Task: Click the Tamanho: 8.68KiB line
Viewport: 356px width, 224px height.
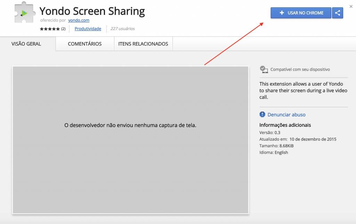Action: click(276, 146)
